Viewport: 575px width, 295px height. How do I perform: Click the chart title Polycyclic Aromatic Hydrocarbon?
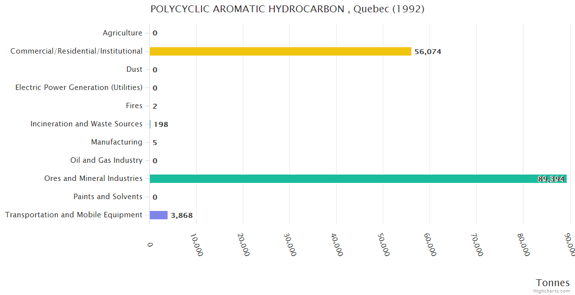point(287,9)
